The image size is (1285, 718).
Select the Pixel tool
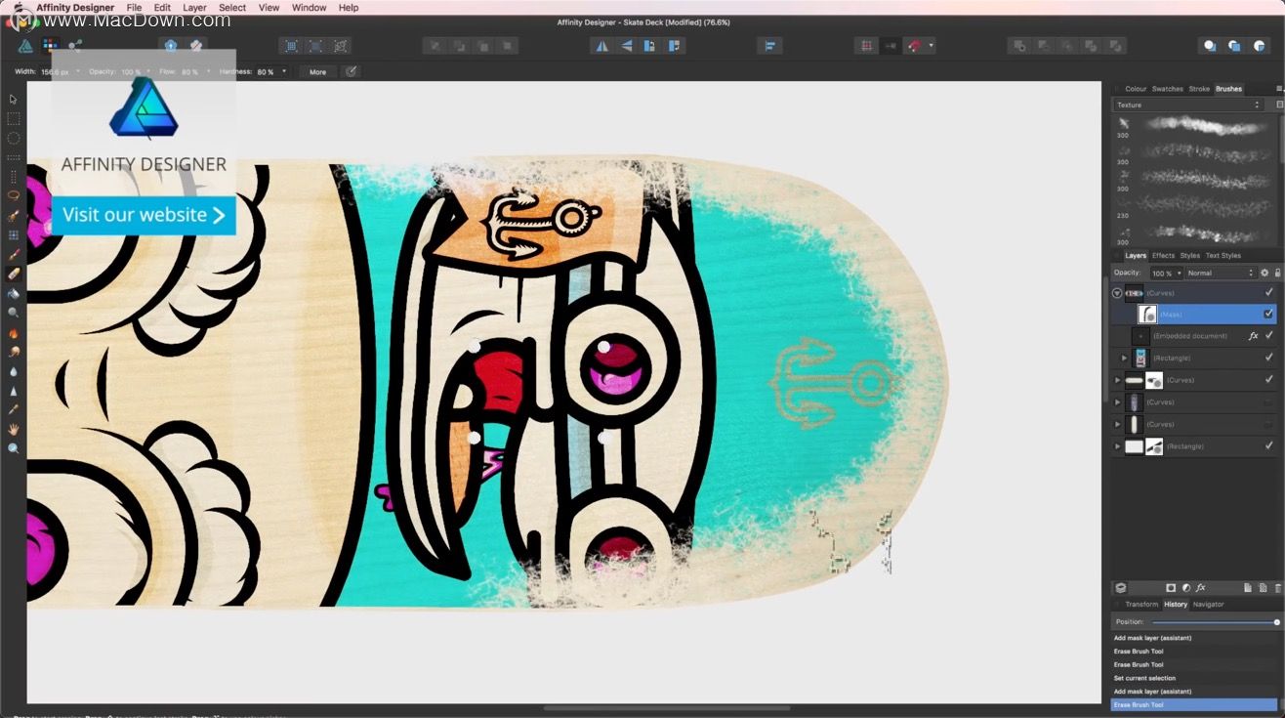pyautogui.click(x=13, y=234)
